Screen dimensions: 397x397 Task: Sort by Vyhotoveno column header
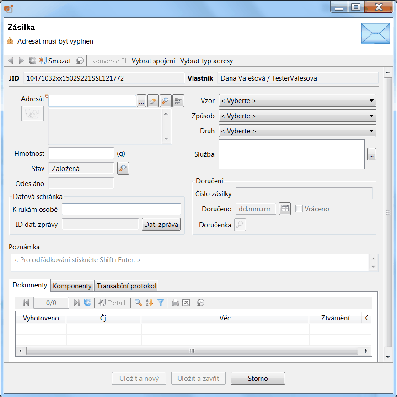pyautogui.click(x=41, y=318)
